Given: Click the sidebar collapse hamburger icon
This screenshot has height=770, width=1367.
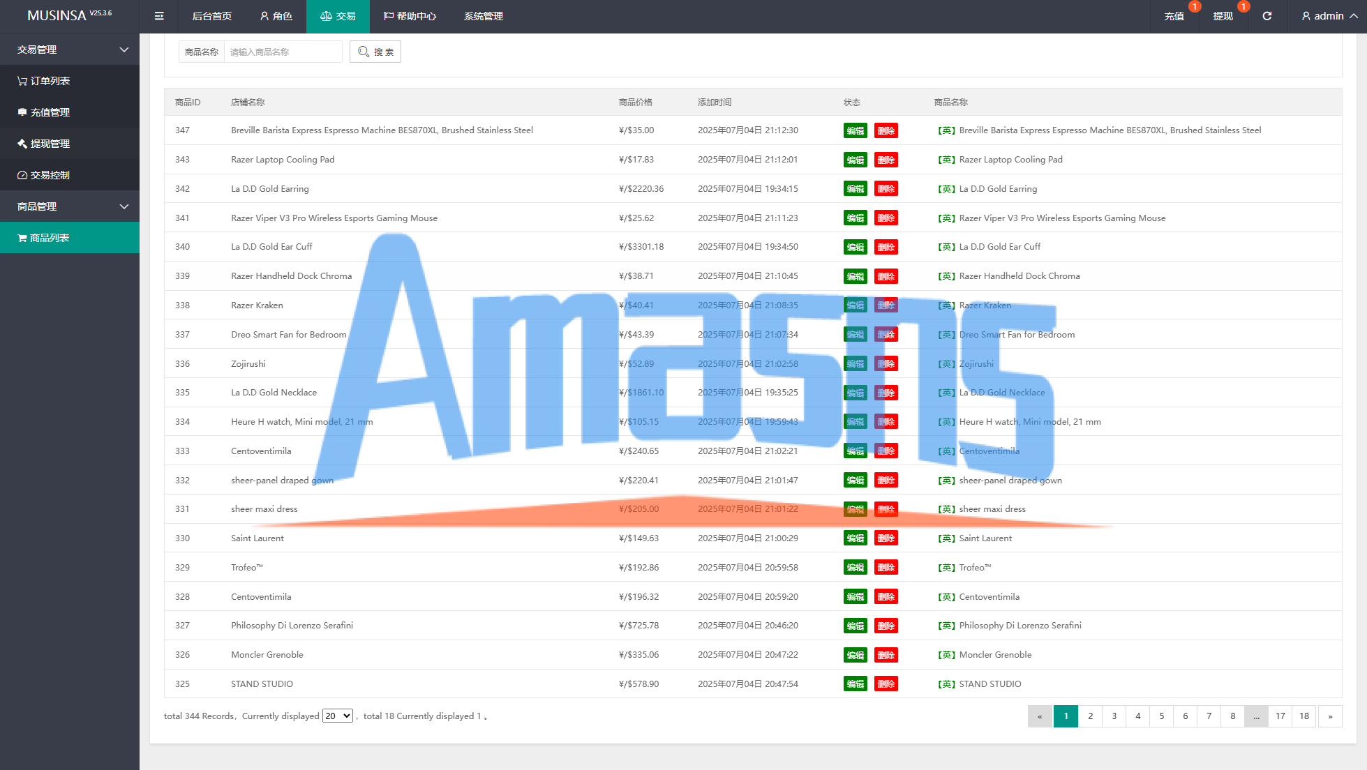Looking at the screenshot, I should (x=159, y=16).
